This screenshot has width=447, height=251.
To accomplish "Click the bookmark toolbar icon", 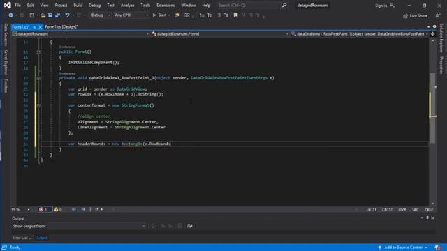I will [x=236, y=15].
